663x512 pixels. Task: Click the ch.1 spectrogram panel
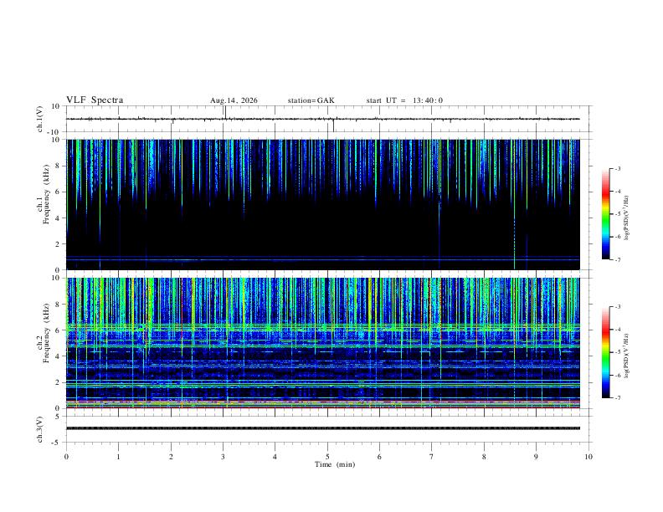[323, 204]
